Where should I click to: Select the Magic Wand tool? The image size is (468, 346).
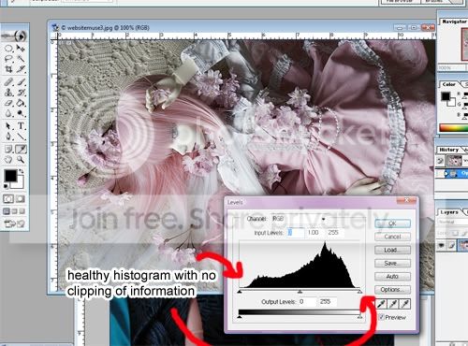(x=21, y=59)
